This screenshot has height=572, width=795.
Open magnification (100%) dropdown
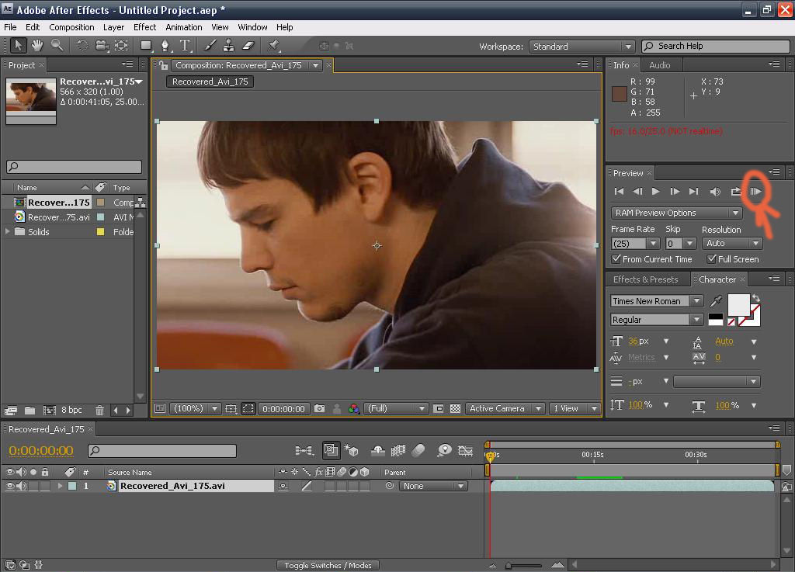pos(195,408)
